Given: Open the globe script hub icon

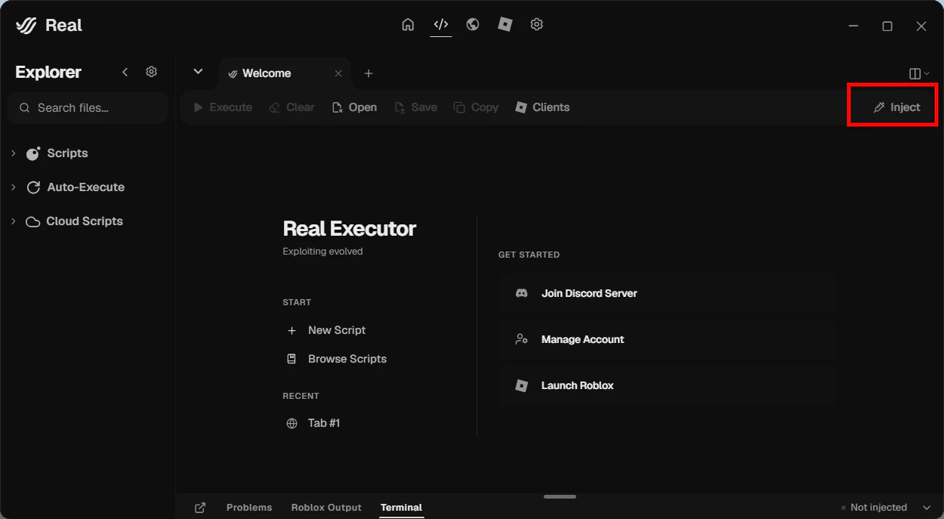Looking at the screenshot, I should coord(473,24).
